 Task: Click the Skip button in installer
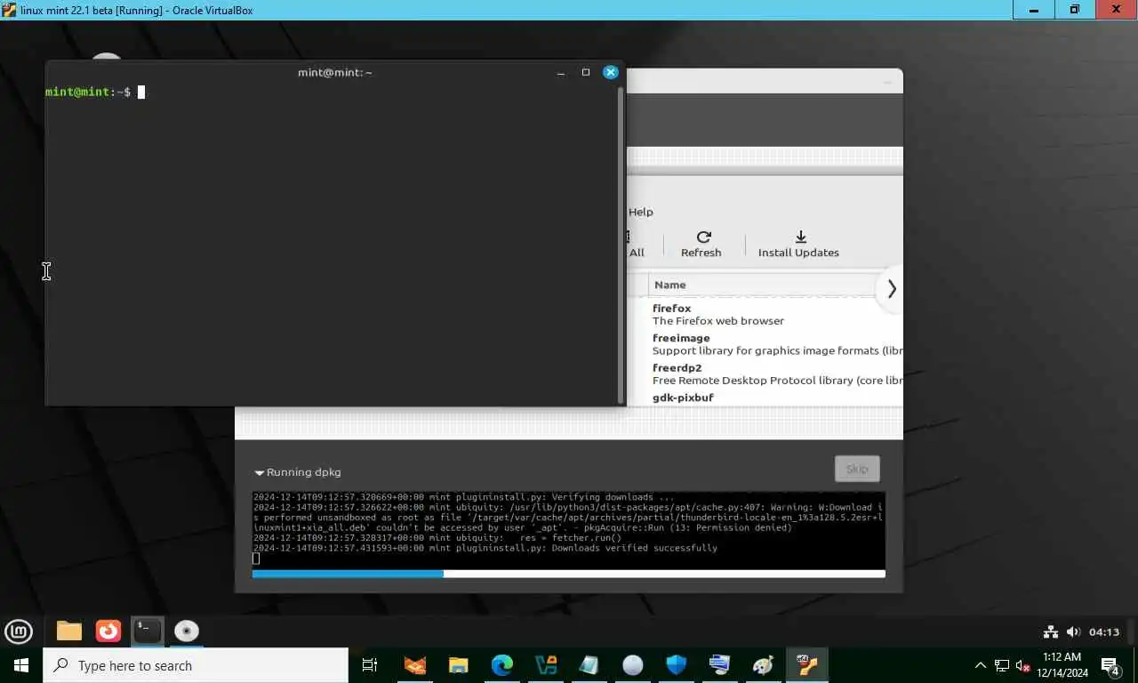point(857,469)
